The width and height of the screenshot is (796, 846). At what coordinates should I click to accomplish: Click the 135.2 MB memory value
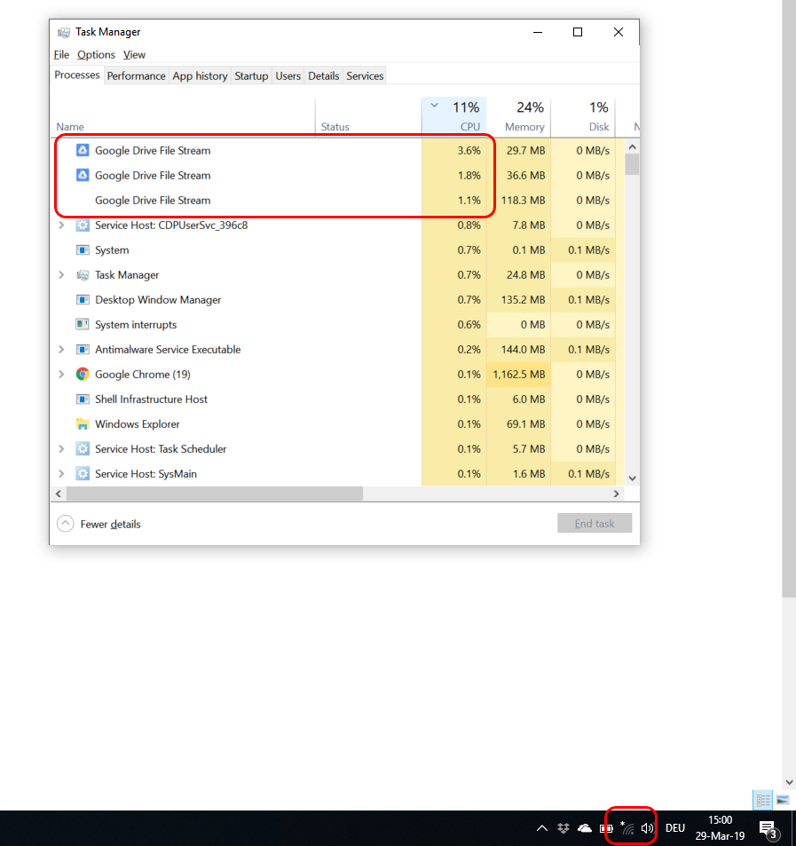pos(523,299)
